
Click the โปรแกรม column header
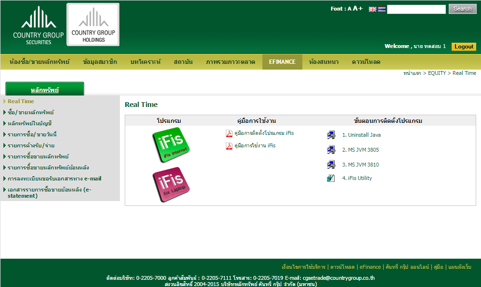169,121
